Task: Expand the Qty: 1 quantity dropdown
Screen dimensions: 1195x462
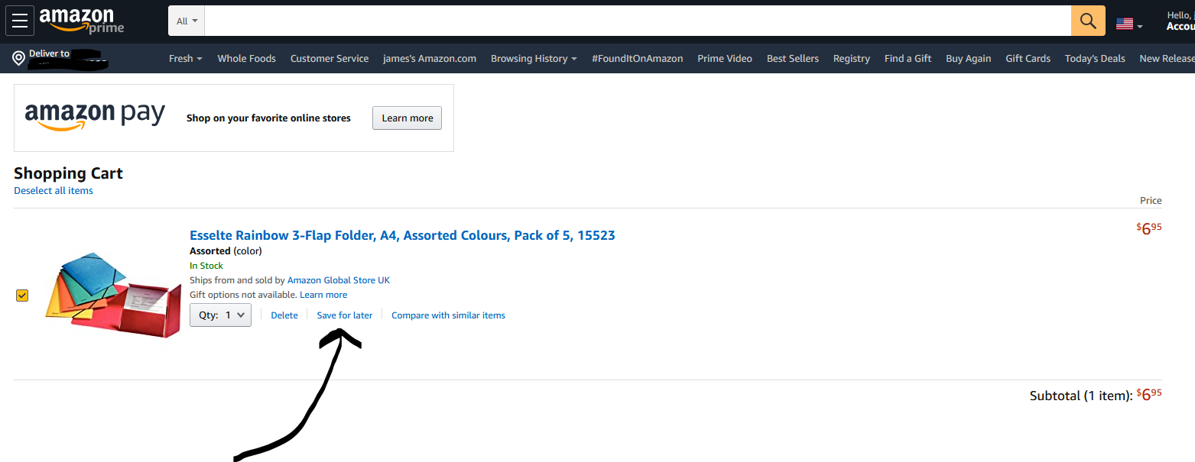Action: (220, 315)
